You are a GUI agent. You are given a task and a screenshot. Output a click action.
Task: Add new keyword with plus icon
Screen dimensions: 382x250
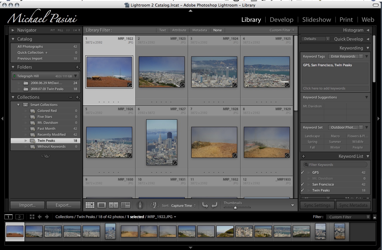click(304, 156)
